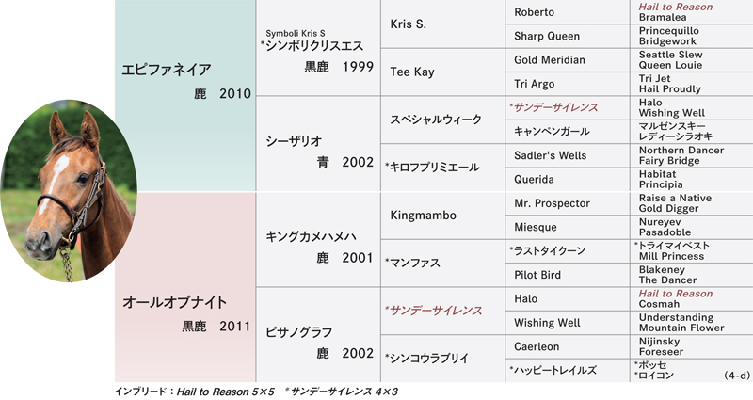Click the inbreeding note Hail to Reason 5×5
The height and width of the screenshot is (400, 753).
pyautogui.click(x=225, y=392)
